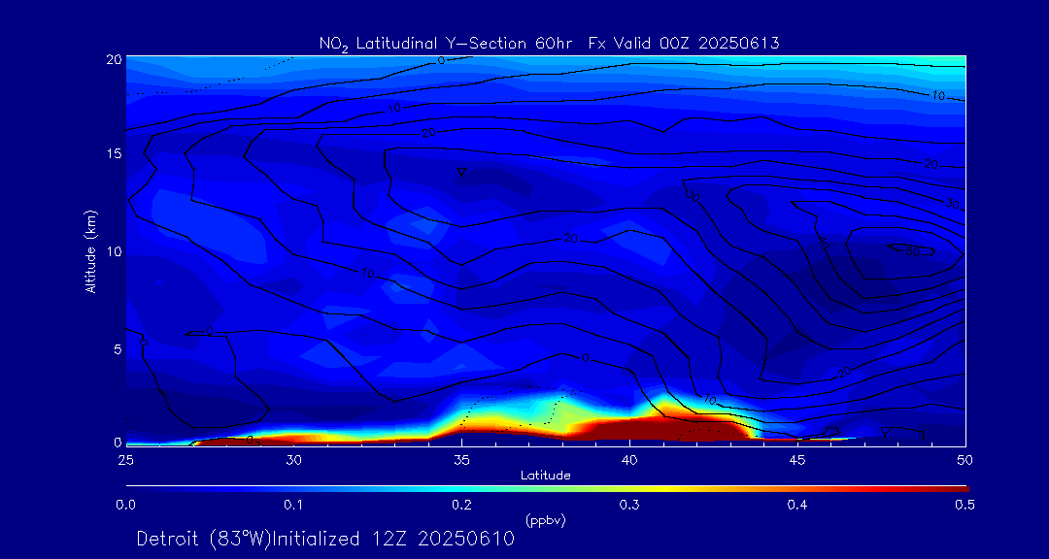1049x559 pixels.
Task: Click the latitude axis tick label 25
Action: click(125, 460)
